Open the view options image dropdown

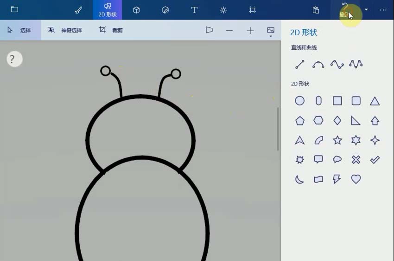click(271, 32)
